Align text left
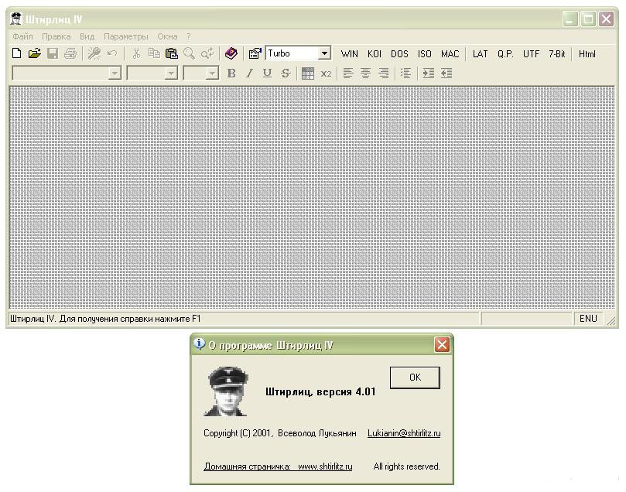Screen dimensions: 626x492 (348, 73)
